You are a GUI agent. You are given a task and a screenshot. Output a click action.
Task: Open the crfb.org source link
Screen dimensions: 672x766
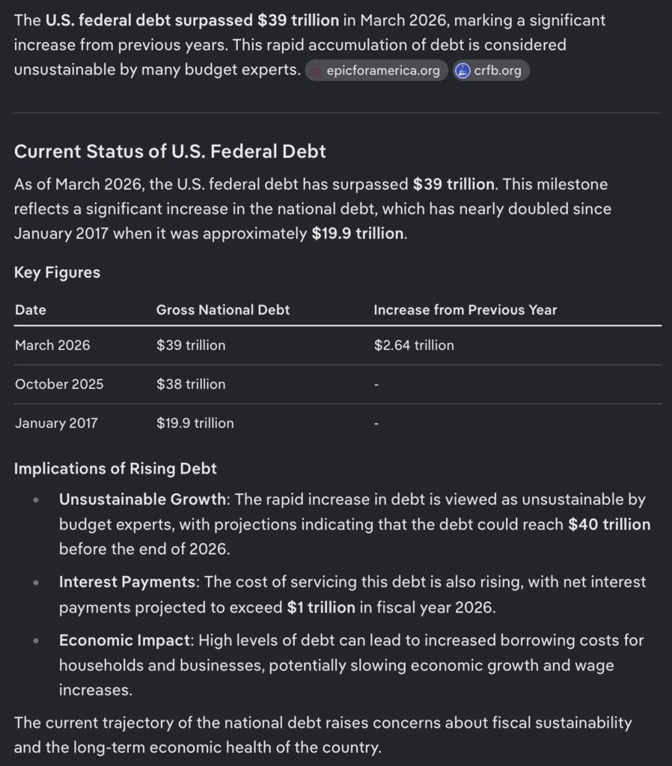[497, 71]
